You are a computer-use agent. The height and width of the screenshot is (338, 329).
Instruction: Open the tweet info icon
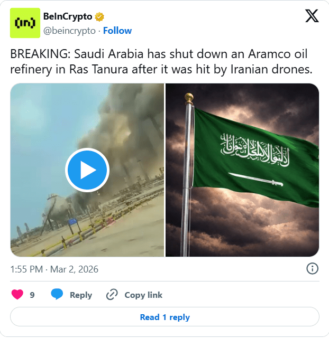(312, 269)
